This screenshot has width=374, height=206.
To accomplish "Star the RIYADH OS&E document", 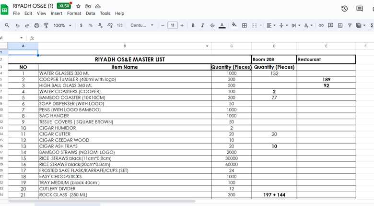I will pos(78,6).
